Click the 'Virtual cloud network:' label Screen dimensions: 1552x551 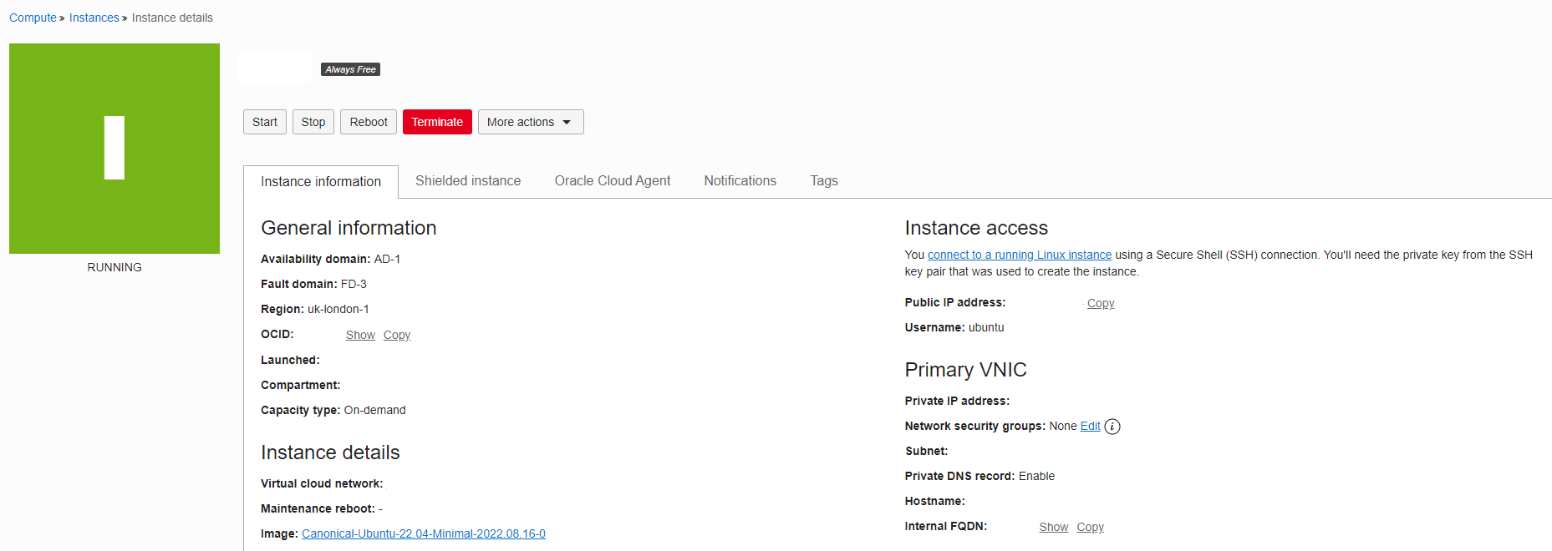click(322, 483)
